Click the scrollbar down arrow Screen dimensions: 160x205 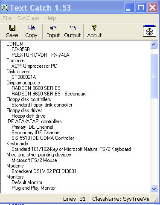tap(154, 189)
